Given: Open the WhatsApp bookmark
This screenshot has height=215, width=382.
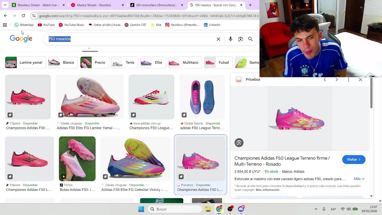Looking at the screenshot, I should pyautogui.click(x=24, y=25).
